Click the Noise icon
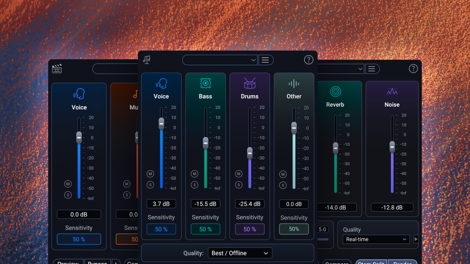 392,91
